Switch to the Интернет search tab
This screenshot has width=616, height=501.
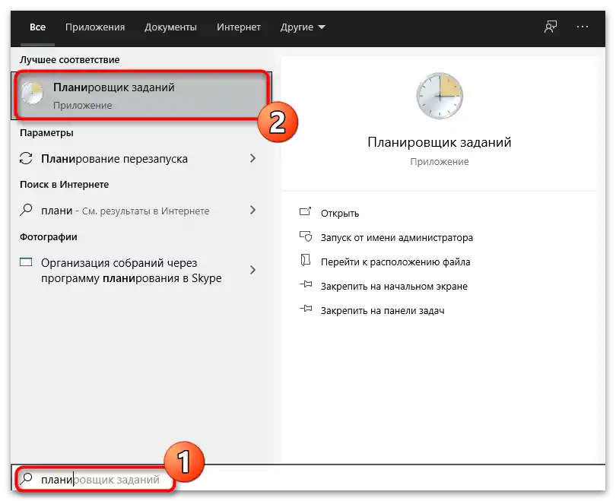pyautogui.click(x=239, y=27)
